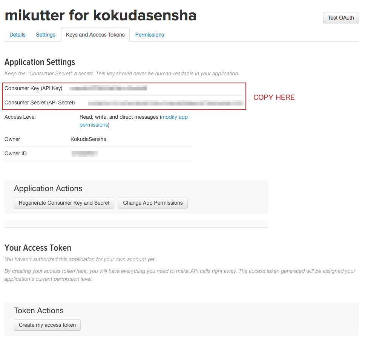The height and width of the screenshot is (349, 368).
Task: Click the Access Level label
Action: [20, 117]
